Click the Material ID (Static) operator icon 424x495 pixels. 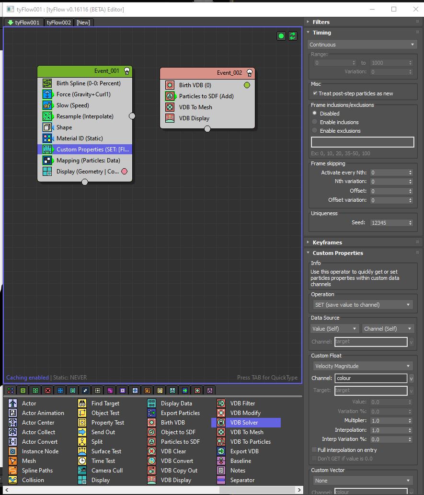coord(47,138)
